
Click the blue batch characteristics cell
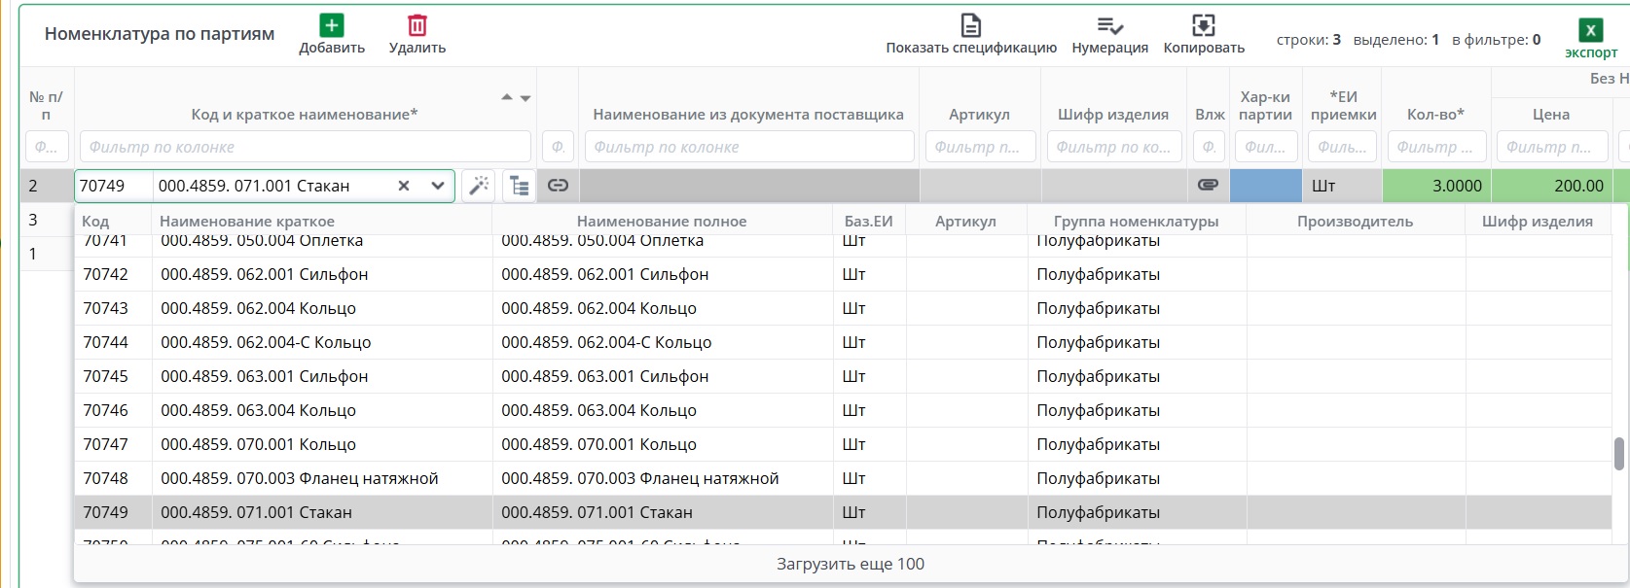[x=1265, y=186]
